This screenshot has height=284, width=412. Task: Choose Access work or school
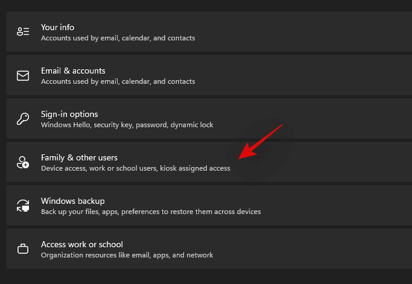pos(82,244)
